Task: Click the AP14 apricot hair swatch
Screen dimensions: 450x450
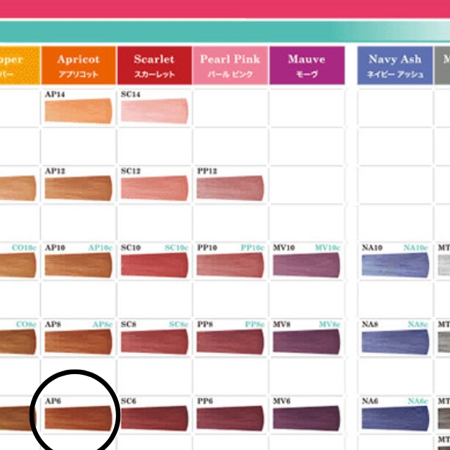Action: [78, 111]
